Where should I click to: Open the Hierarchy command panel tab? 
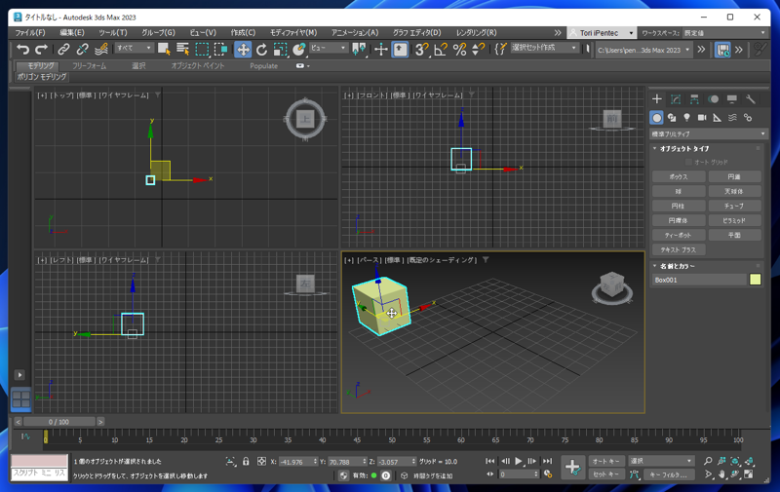click(x=694, y=99)
